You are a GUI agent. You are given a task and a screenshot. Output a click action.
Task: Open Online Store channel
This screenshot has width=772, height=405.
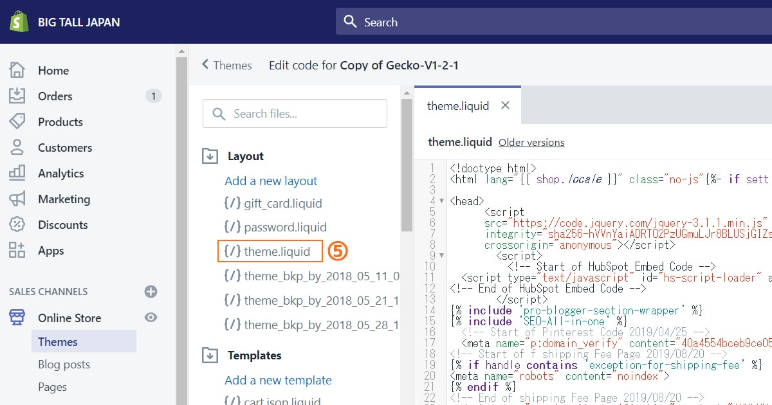[x=69, y=318]
